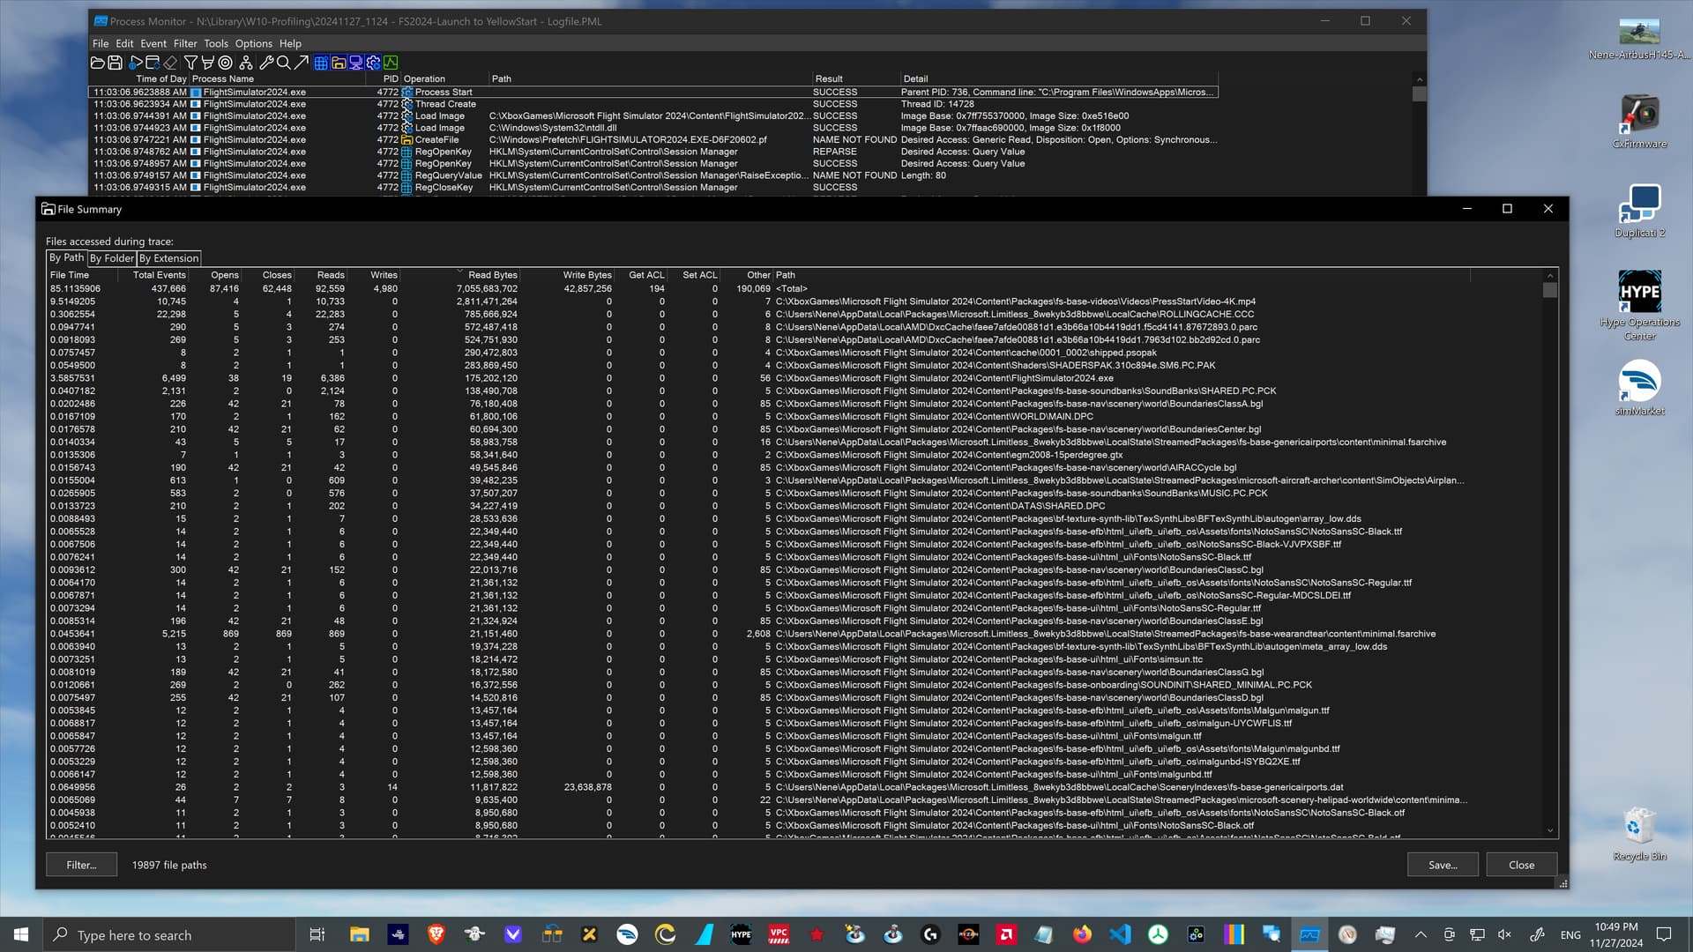The width and height of the screenshot is (1693, 952).
Task: Click the Highlight toolbar icon
Action: [x=208, y=63]
